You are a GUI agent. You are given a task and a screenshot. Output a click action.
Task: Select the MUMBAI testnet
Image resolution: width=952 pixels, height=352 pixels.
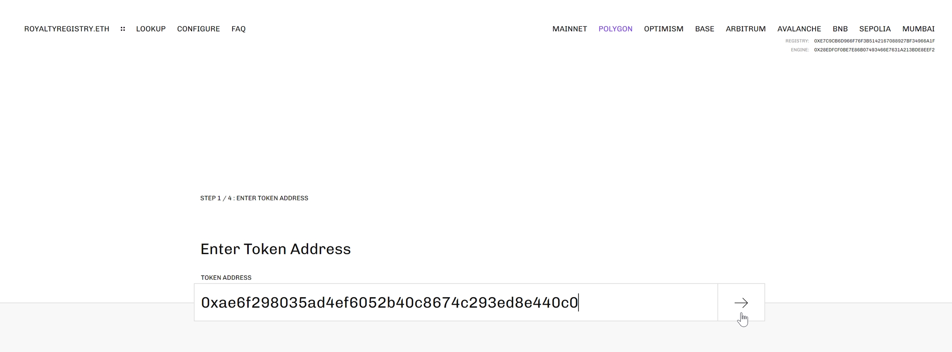(918, 28)
